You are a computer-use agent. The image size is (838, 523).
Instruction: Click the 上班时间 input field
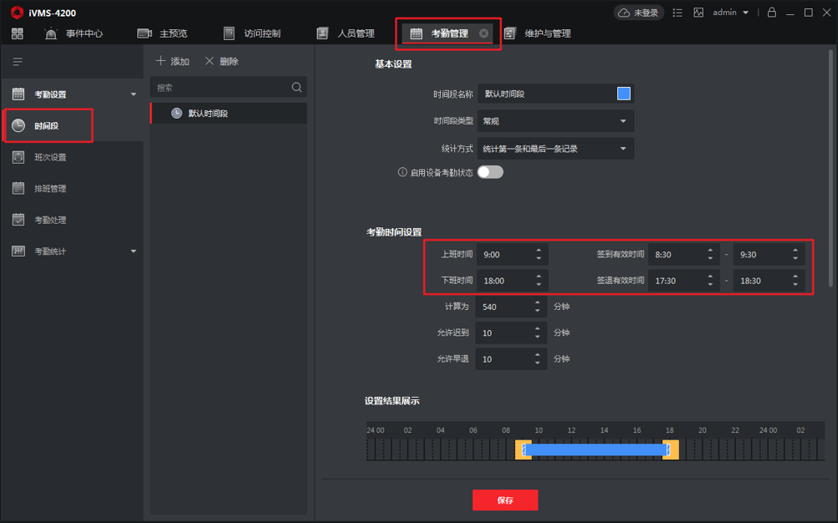(503, 255)
